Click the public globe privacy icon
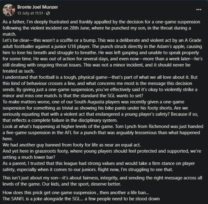 48,13
